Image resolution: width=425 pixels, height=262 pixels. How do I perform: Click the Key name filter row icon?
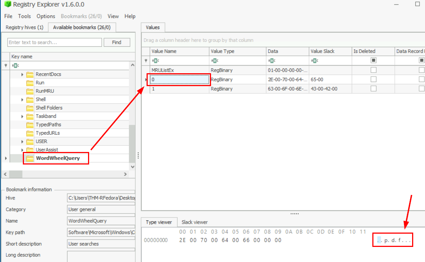15,65
